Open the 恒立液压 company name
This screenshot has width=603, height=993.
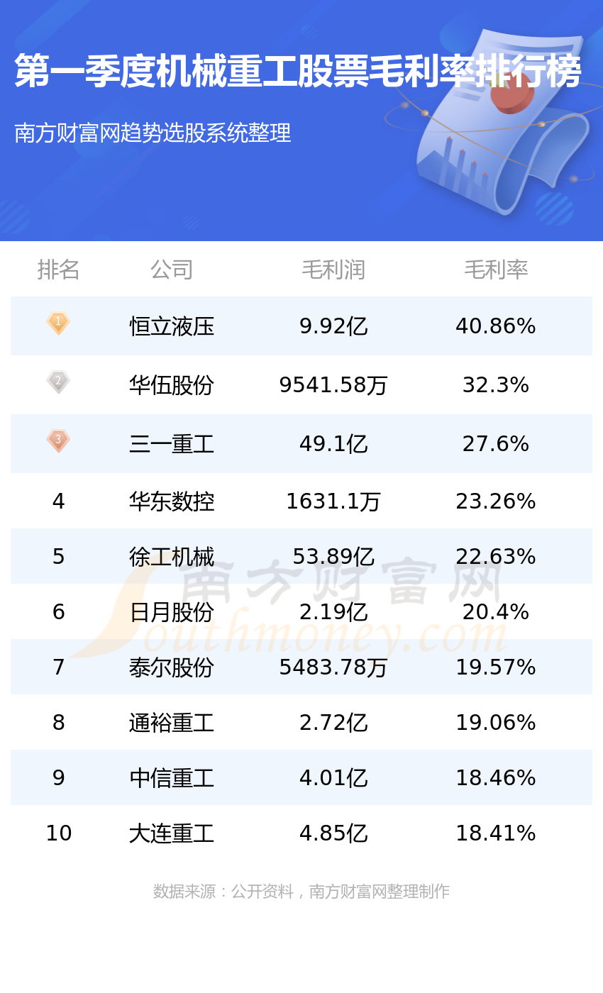point(172,326)
